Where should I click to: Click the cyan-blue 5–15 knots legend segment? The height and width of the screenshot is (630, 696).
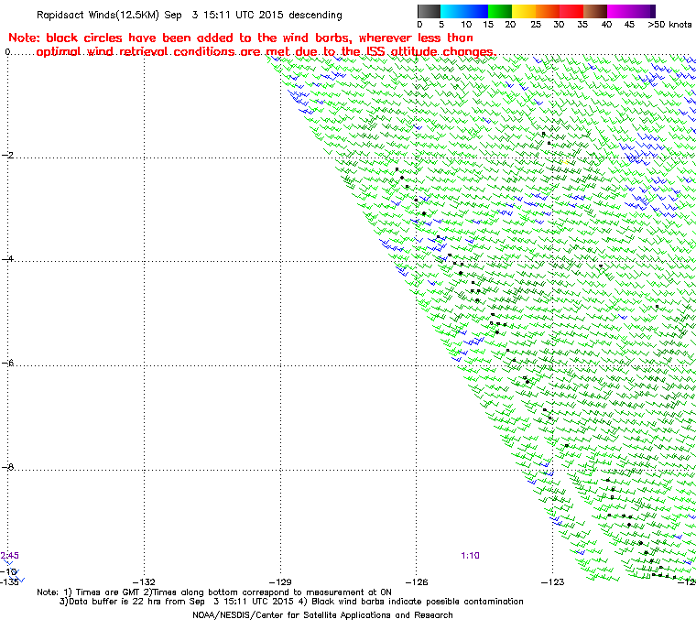[x=464, y=11]
